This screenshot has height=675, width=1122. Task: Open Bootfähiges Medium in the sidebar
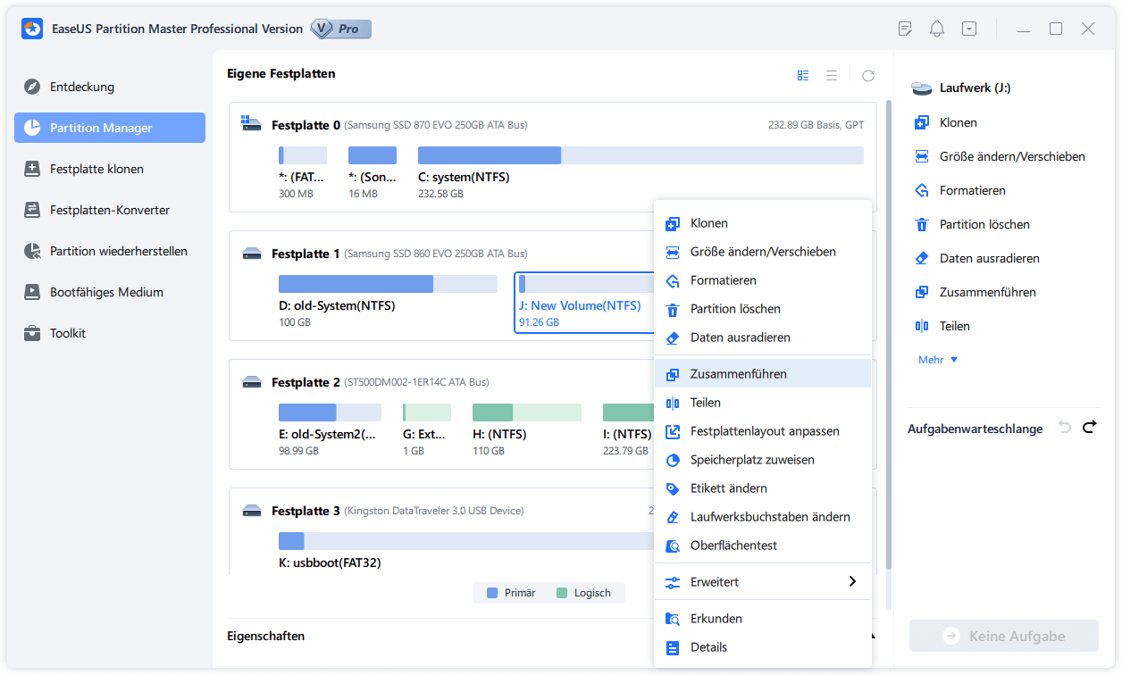(x=110, y=292)
